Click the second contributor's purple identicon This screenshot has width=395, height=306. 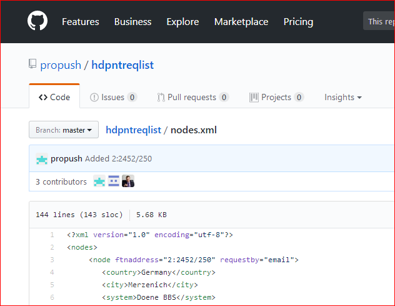tap(114, 181)
